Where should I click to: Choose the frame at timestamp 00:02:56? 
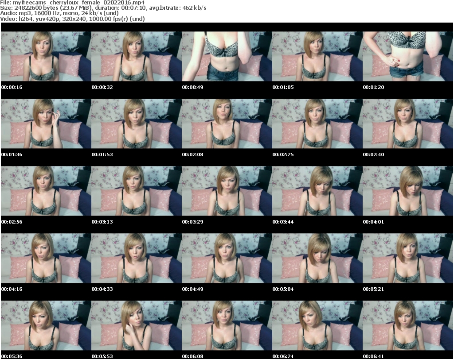click(x=46, y=191)
